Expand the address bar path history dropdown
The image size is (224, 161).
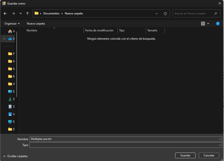click(156, 14)
